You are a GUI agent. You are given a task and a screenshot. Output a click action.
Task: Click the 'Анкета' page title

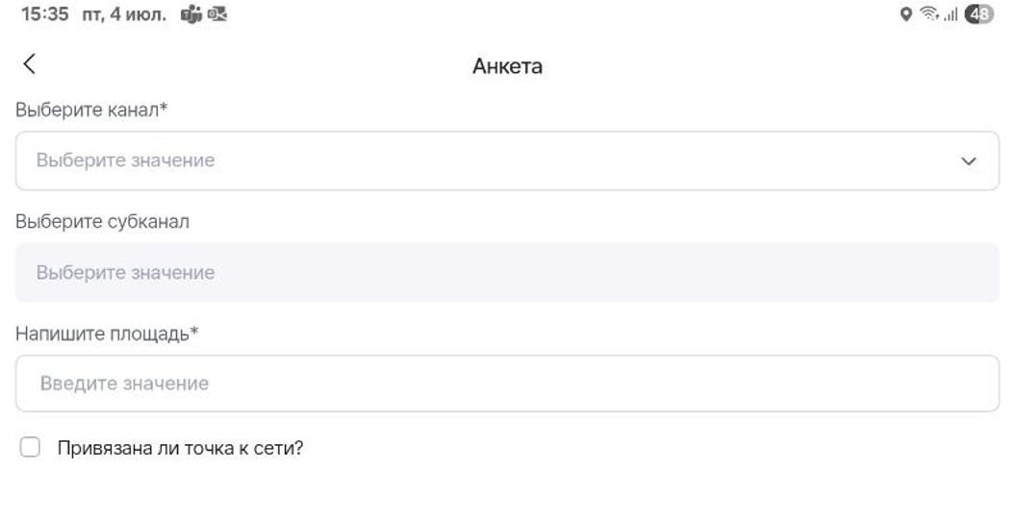click(x=507, y=66)
